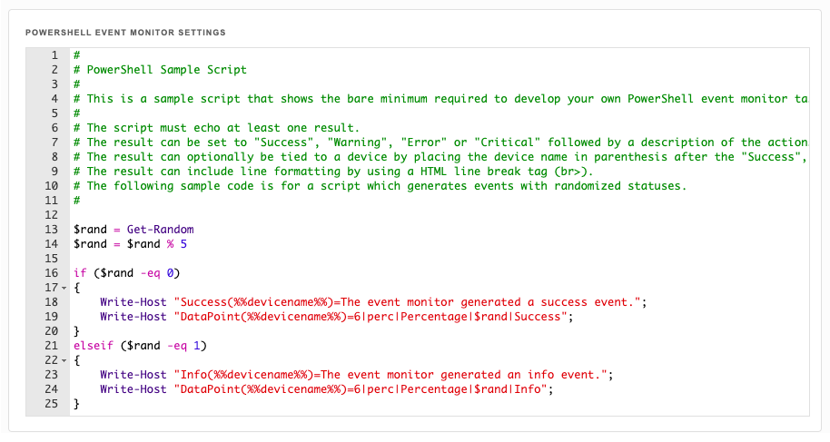The image size is (830, 442).
Task: Click the empty line 12 in editor
Action: tap(440, 215)
